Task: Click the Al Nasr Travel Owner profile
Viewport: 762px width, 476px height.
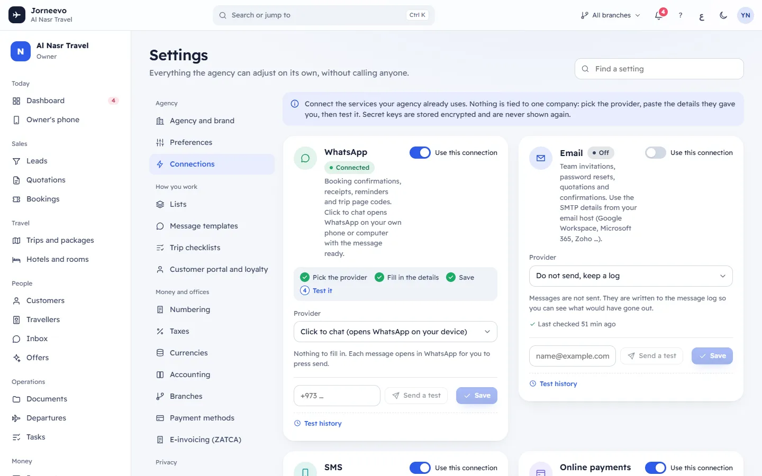Action: coord(66,51)
